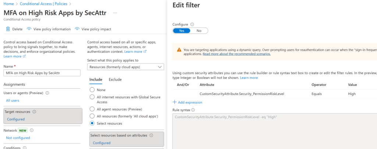
Task: Switch to the Exclude tab
Action: pos(115,79)
